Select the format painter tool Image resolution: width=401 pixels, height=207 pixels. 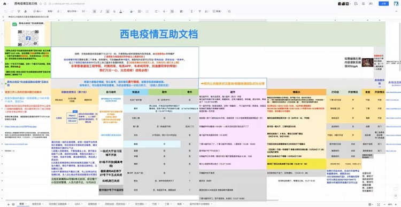point(19,12)
